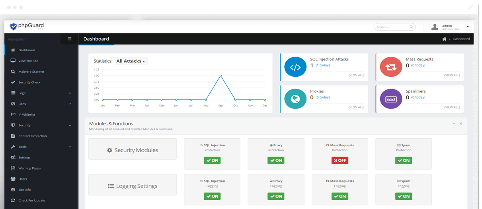
Task: Click Security Modules button
Action: [133, 149]
